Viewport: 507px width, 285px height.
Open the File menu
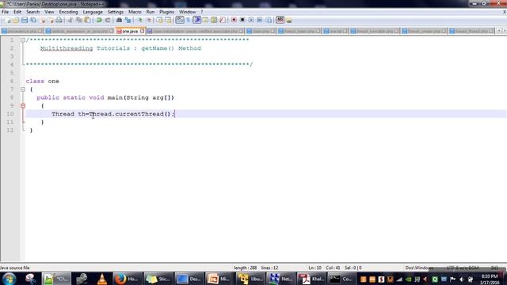[6, 12]
